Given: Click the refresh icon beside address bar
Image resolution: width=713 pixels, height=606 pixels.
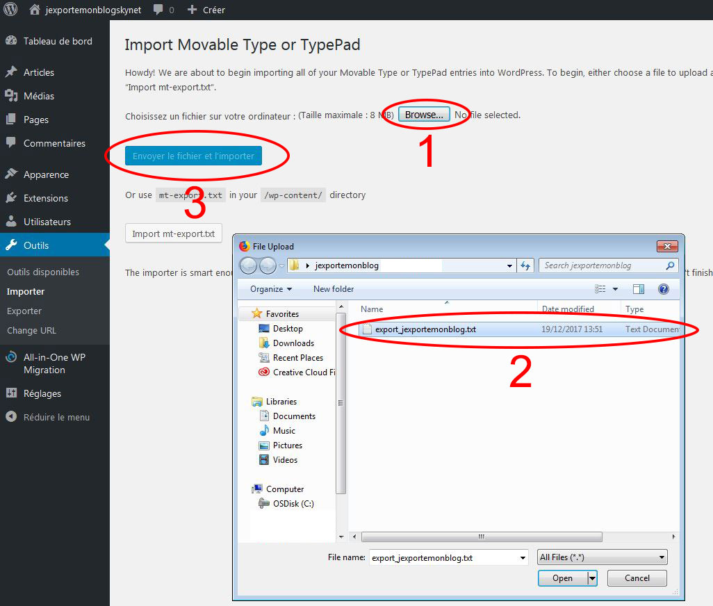Looking at the screenshot, I should [525, 265].
